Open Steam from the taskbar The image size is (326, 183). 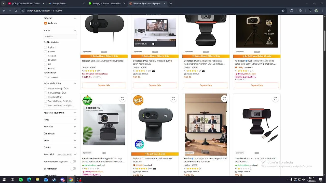54,180
